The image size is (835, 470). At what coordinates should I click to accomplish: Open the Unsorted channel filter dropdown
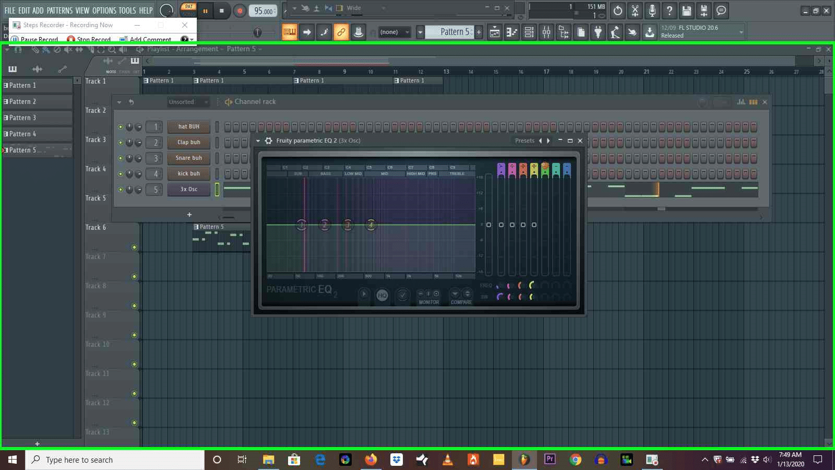[x=188, y=102]
